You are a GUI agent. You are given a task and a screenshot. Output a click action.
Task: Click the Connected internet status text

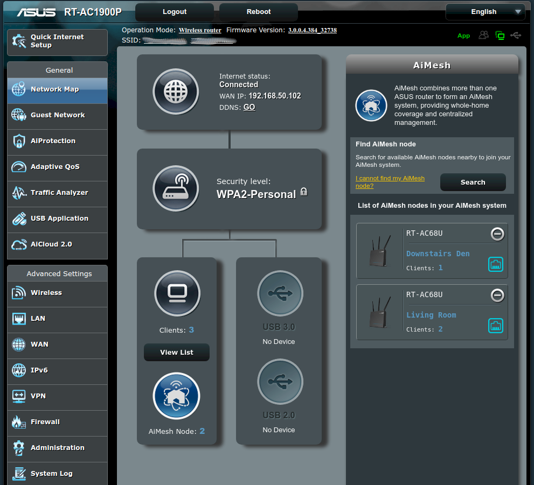238,85
